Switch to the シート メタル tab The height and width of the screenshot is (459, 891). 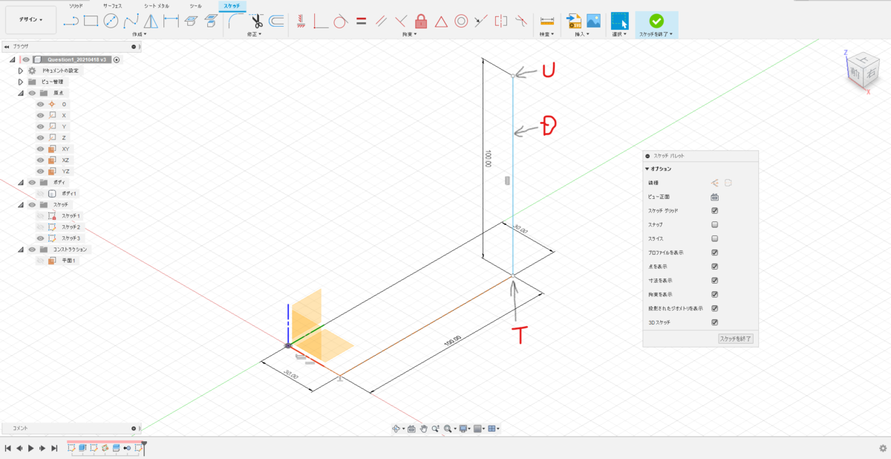click(x=157, y=5)
